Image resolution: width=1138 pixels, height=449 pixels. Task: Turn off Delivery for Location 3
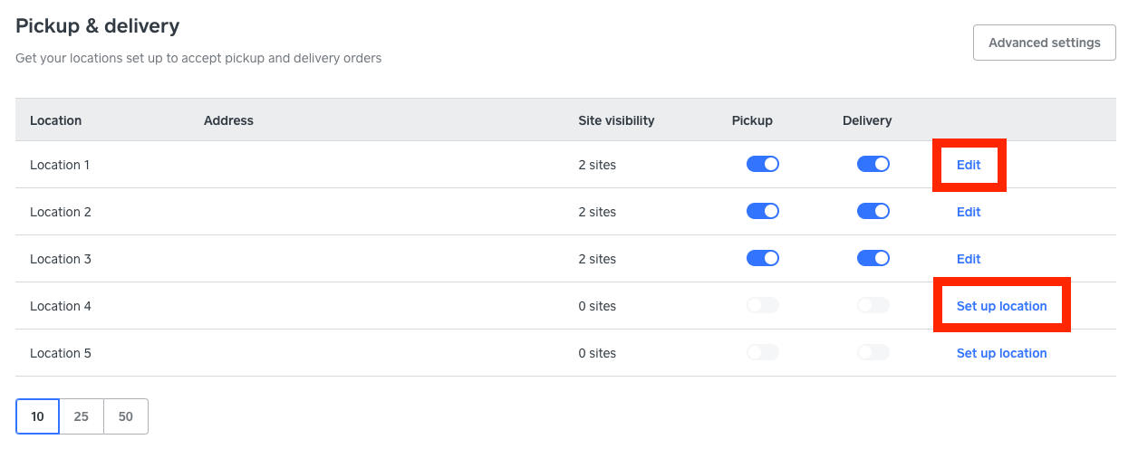(x=873, y=259)
